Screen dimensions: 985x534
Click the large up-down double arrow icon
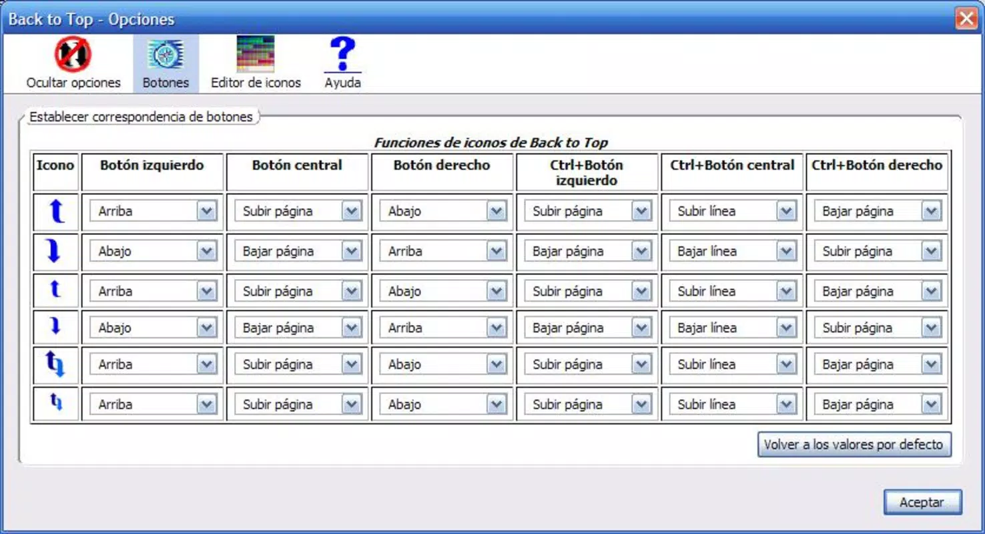coord(55,364)
